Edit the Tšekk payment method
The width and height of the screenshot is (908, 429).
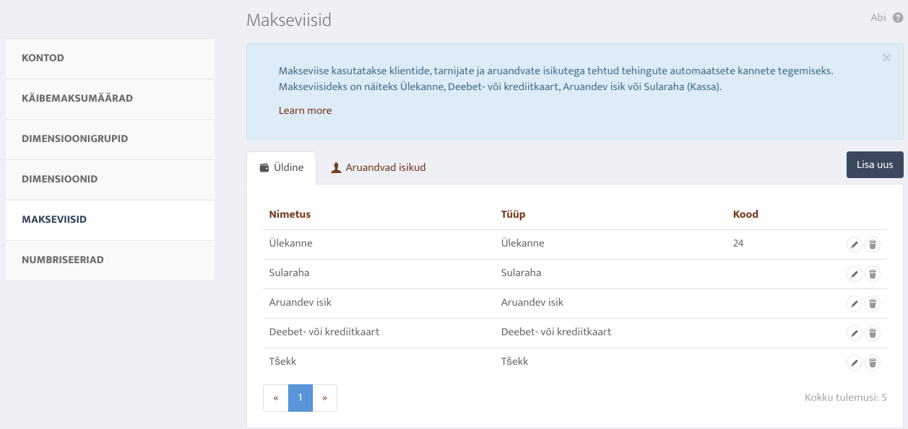click(854, 363)
